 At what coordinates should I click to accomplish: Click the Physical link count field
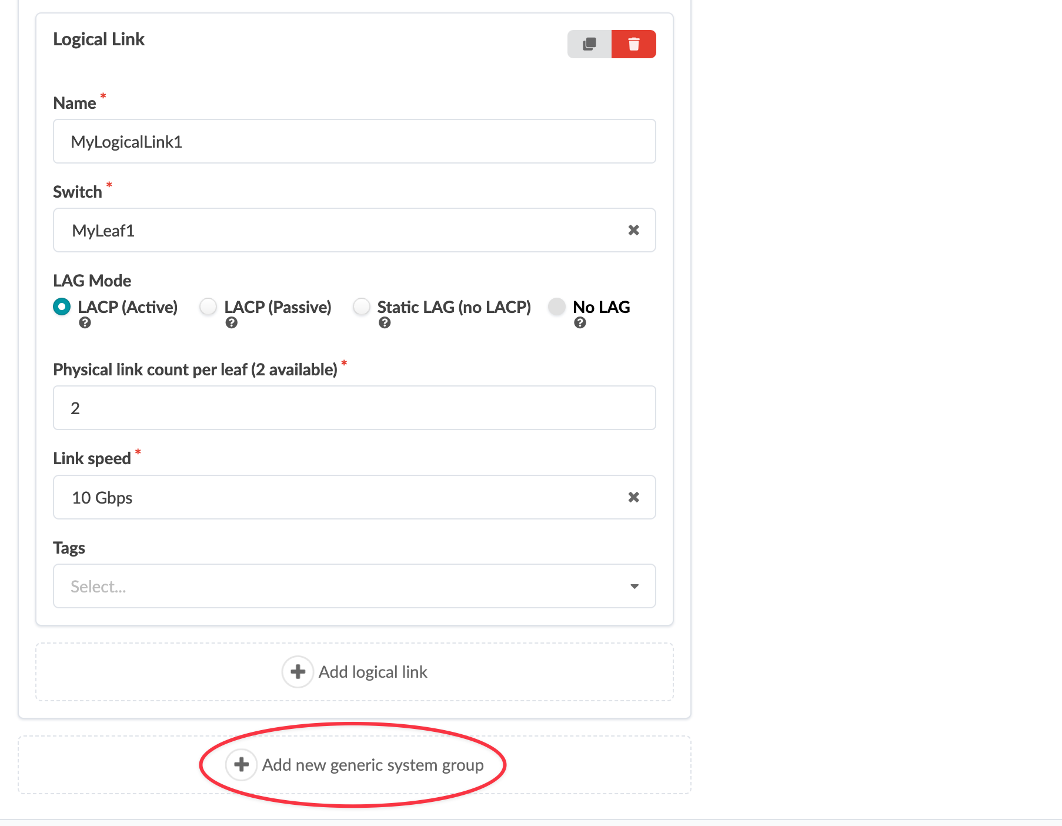click(354, 408)
